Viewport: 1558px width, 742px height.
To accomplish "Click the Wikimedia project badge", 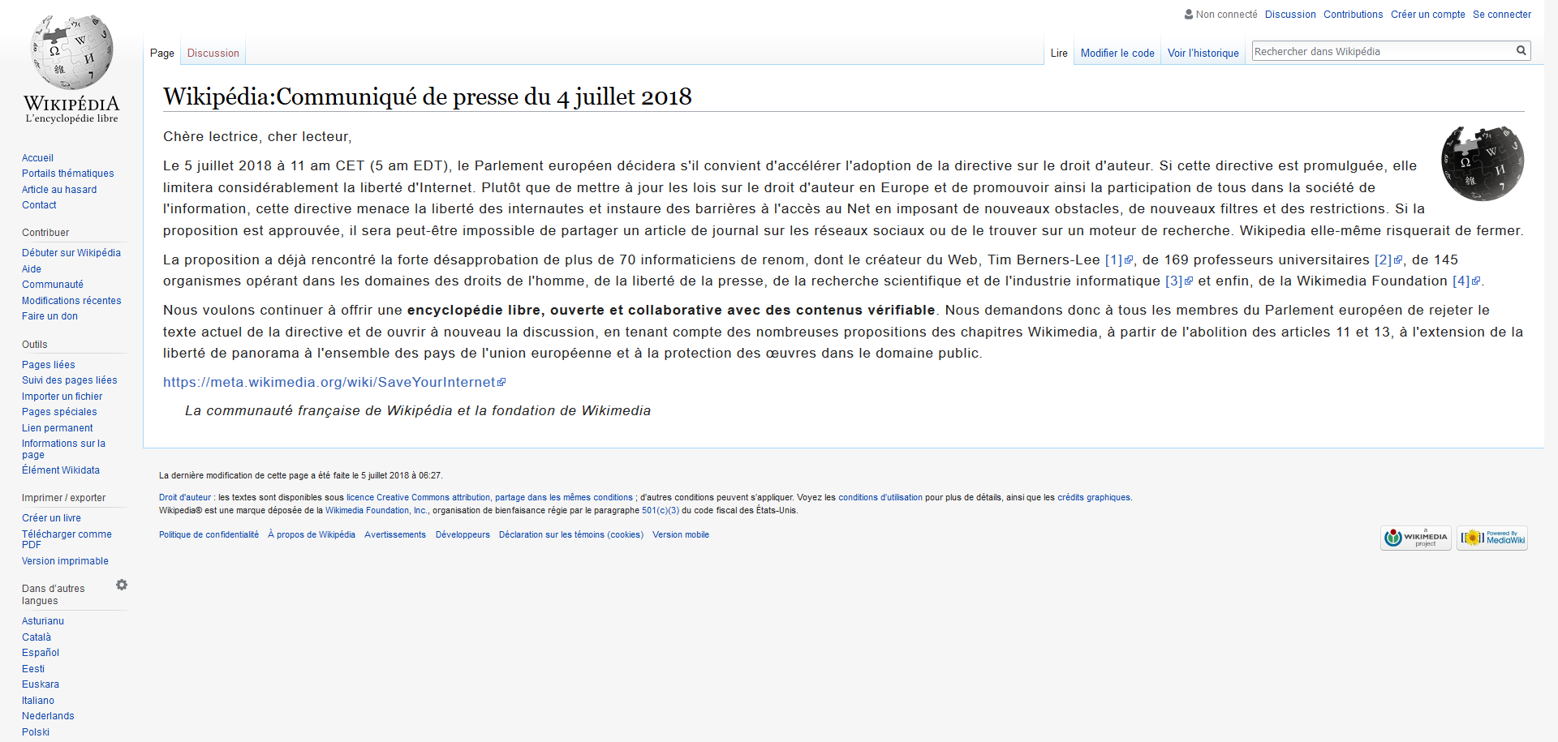I will (x=1416, y=538).
